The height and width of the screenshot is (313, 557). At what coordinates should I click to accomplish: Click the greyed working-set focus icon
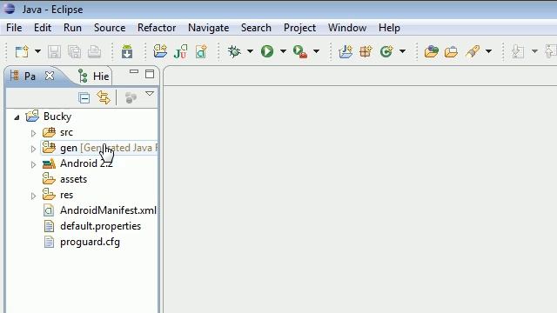pos(131,97)
